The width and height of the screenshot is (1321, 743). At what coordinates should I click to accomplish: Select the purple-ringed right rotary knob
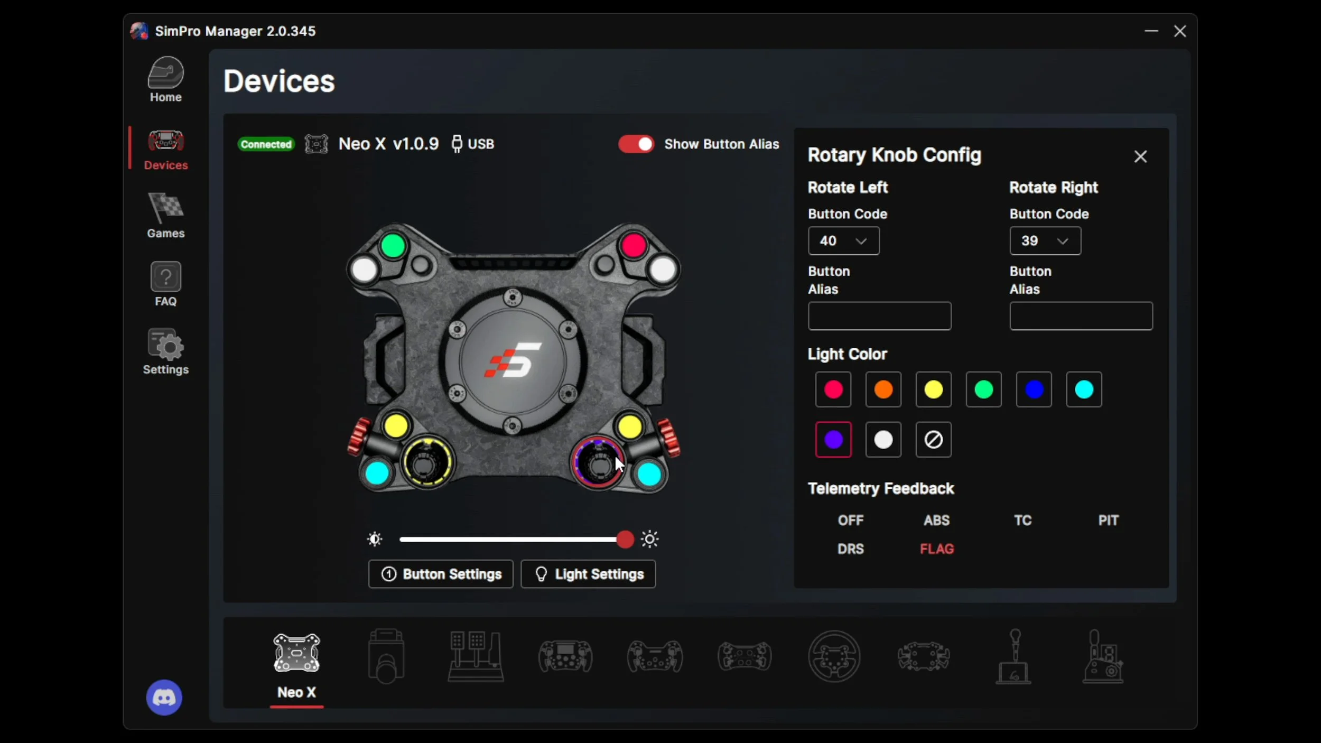coord(598,462)
